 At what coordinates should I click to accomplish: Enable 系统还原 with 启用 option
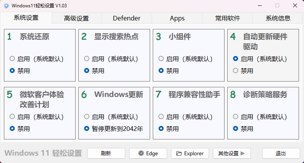coord(36,59)
